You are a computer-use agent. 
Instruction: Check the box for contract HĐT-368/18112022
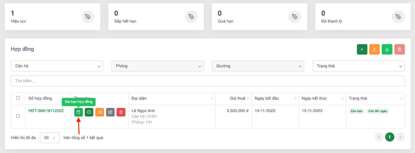(18, 116)
